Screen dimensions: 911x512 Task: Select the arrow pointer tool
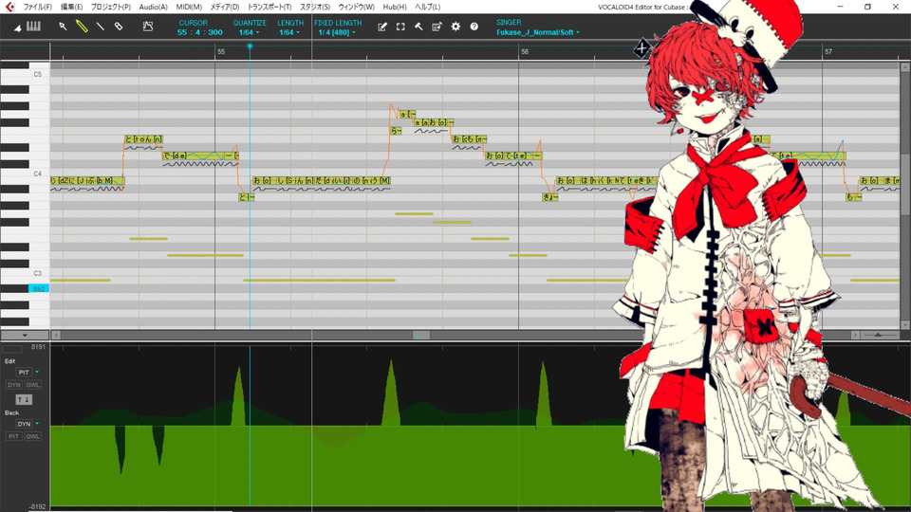(63, 27)
